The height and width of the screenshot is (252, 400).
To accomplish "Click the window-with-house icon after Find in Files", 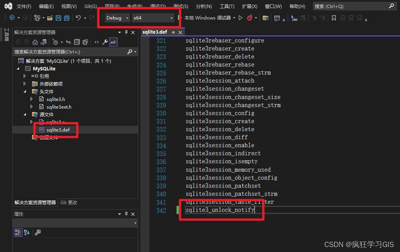I will [x=277, y=18].
